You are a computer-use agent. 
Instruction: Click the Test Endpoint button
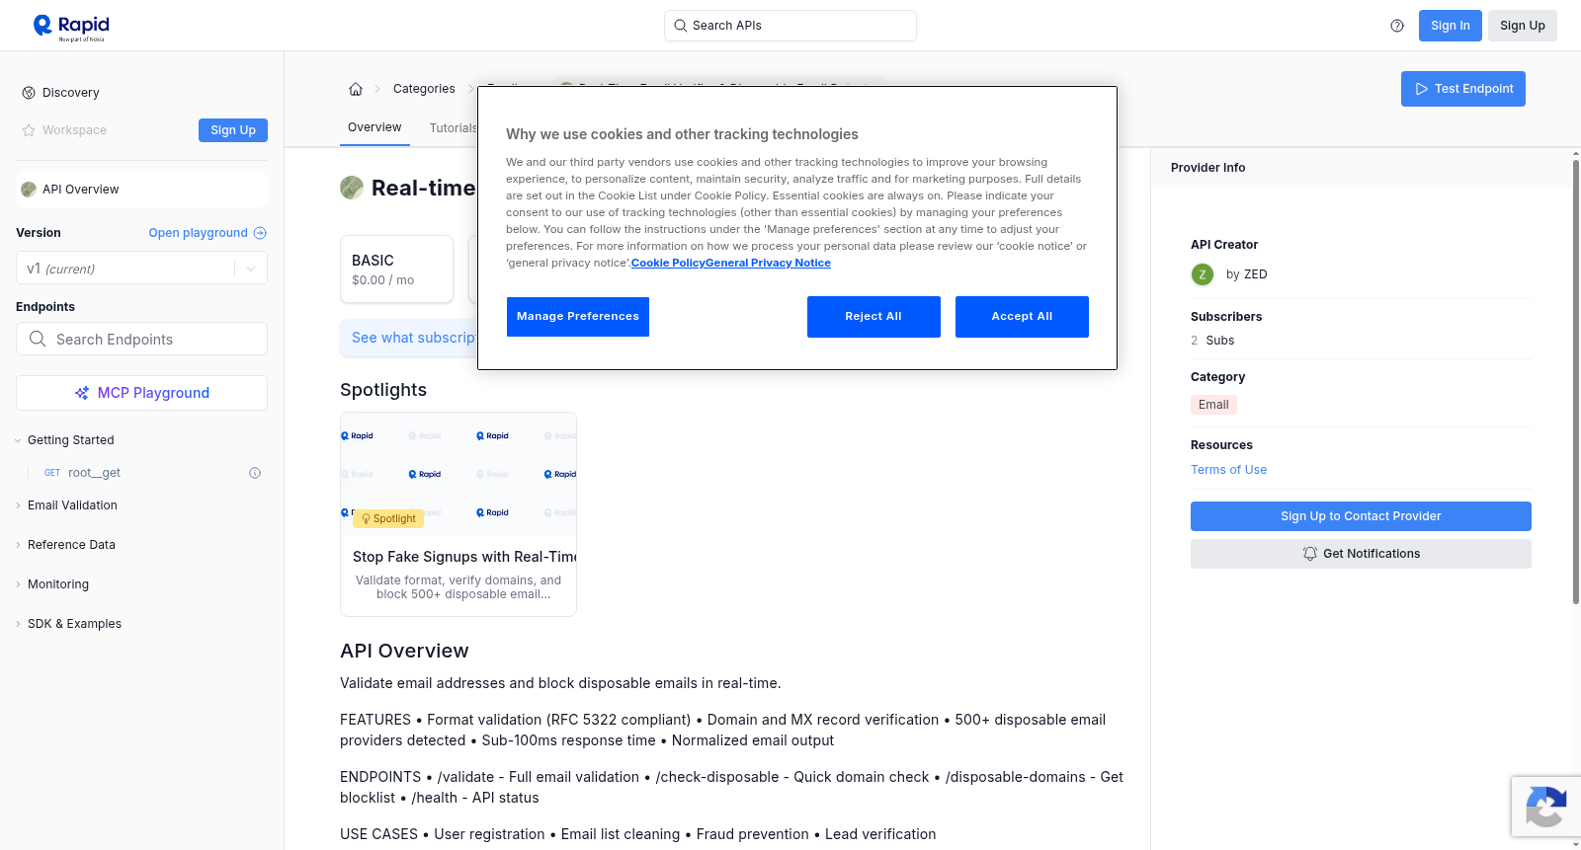tap(1463, 89)
